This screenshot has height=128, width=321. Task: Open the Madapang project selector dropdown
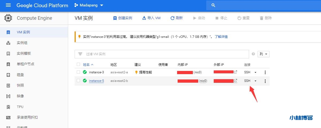click(89, 5)
